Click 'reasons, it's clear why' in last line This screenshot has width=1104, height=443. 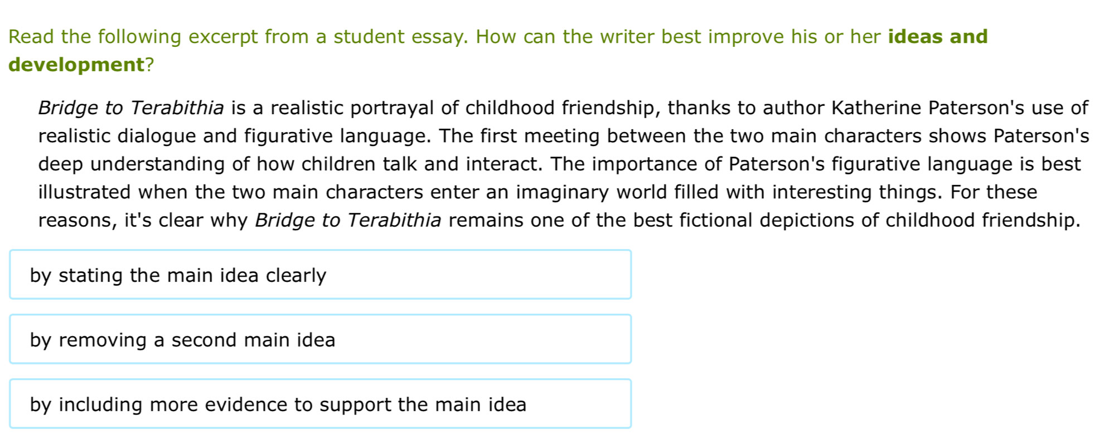click(x=142, y=220)
